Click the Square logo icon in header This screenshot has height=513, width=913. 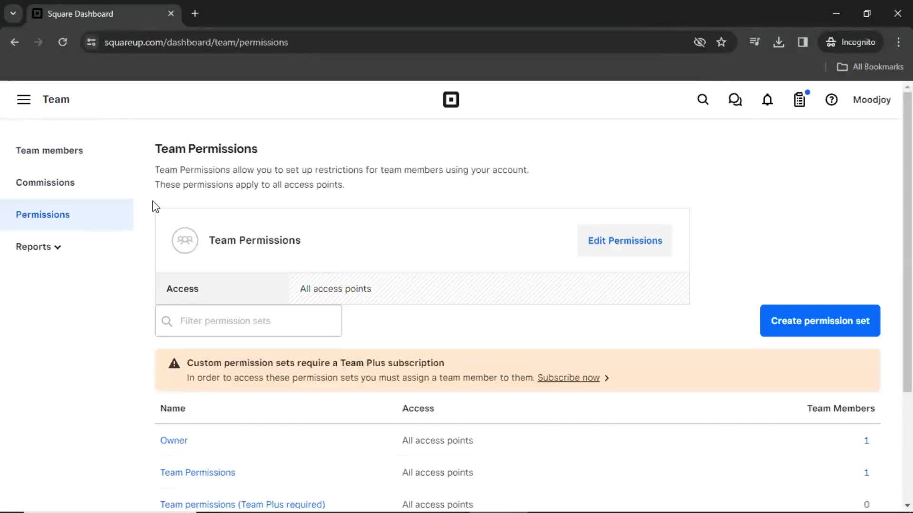451,100
